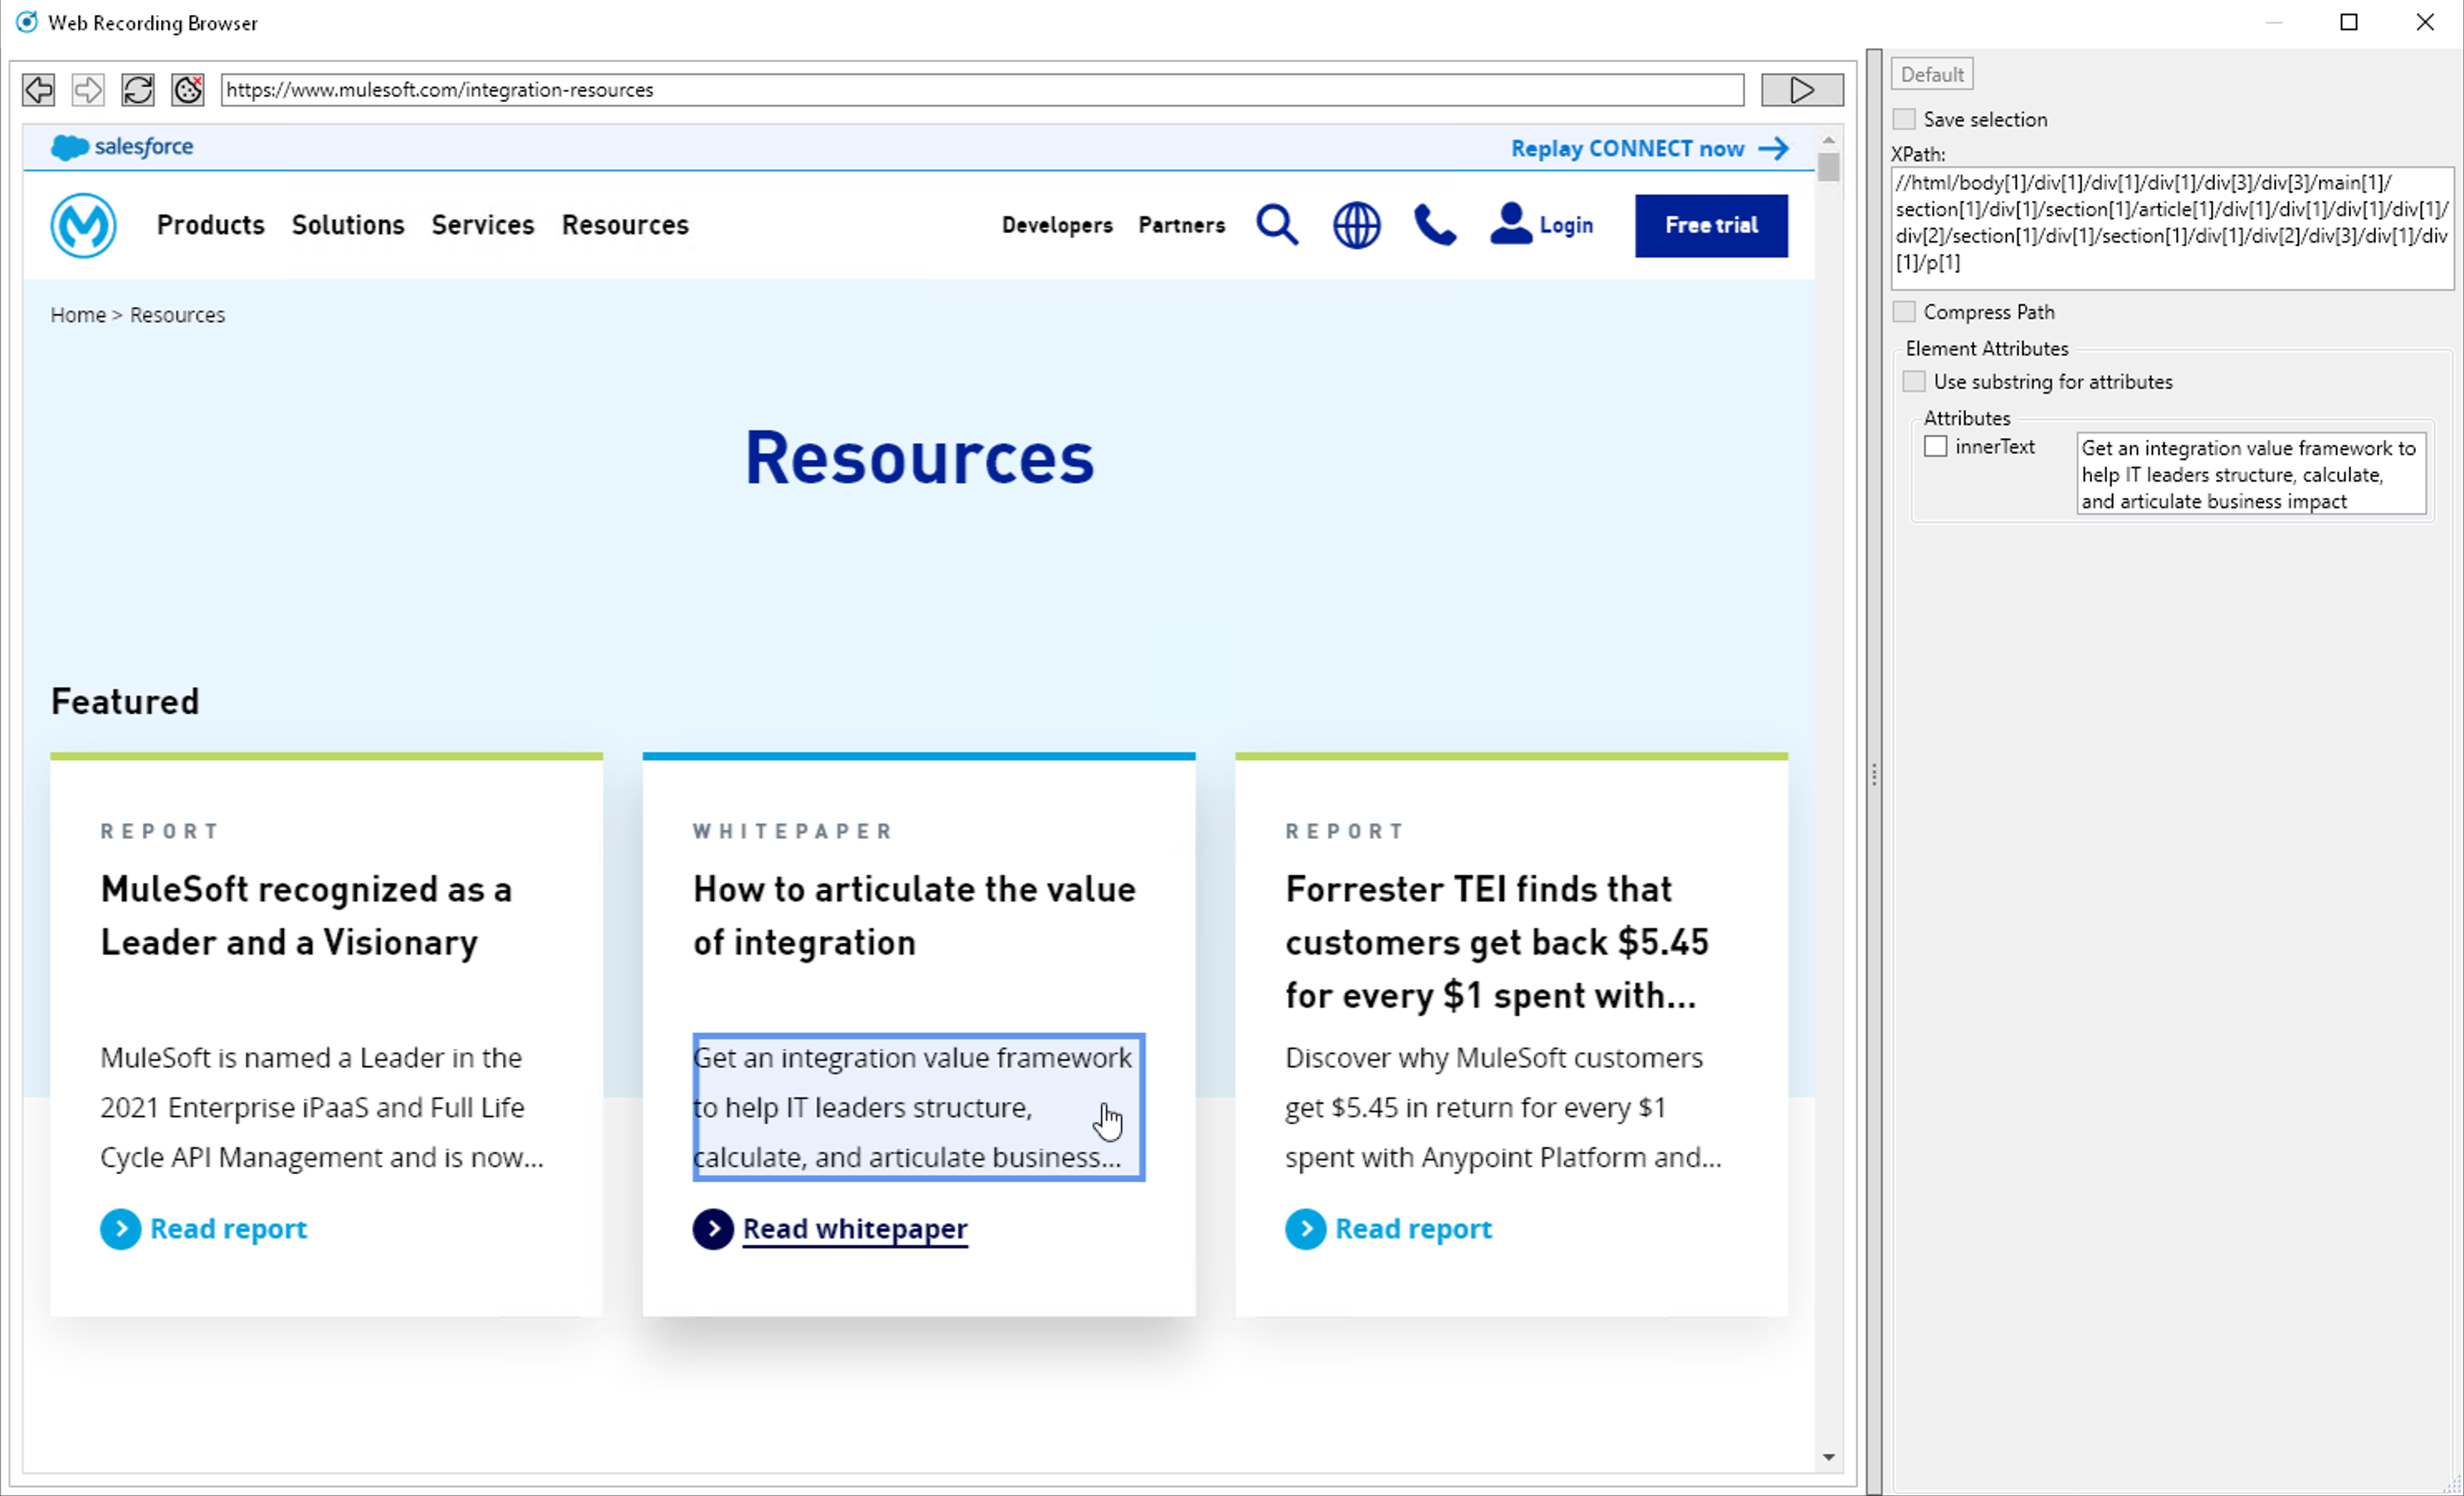Open the Solutions navigation menu
Viewport: 2464px width, 1496px height.
347,225
